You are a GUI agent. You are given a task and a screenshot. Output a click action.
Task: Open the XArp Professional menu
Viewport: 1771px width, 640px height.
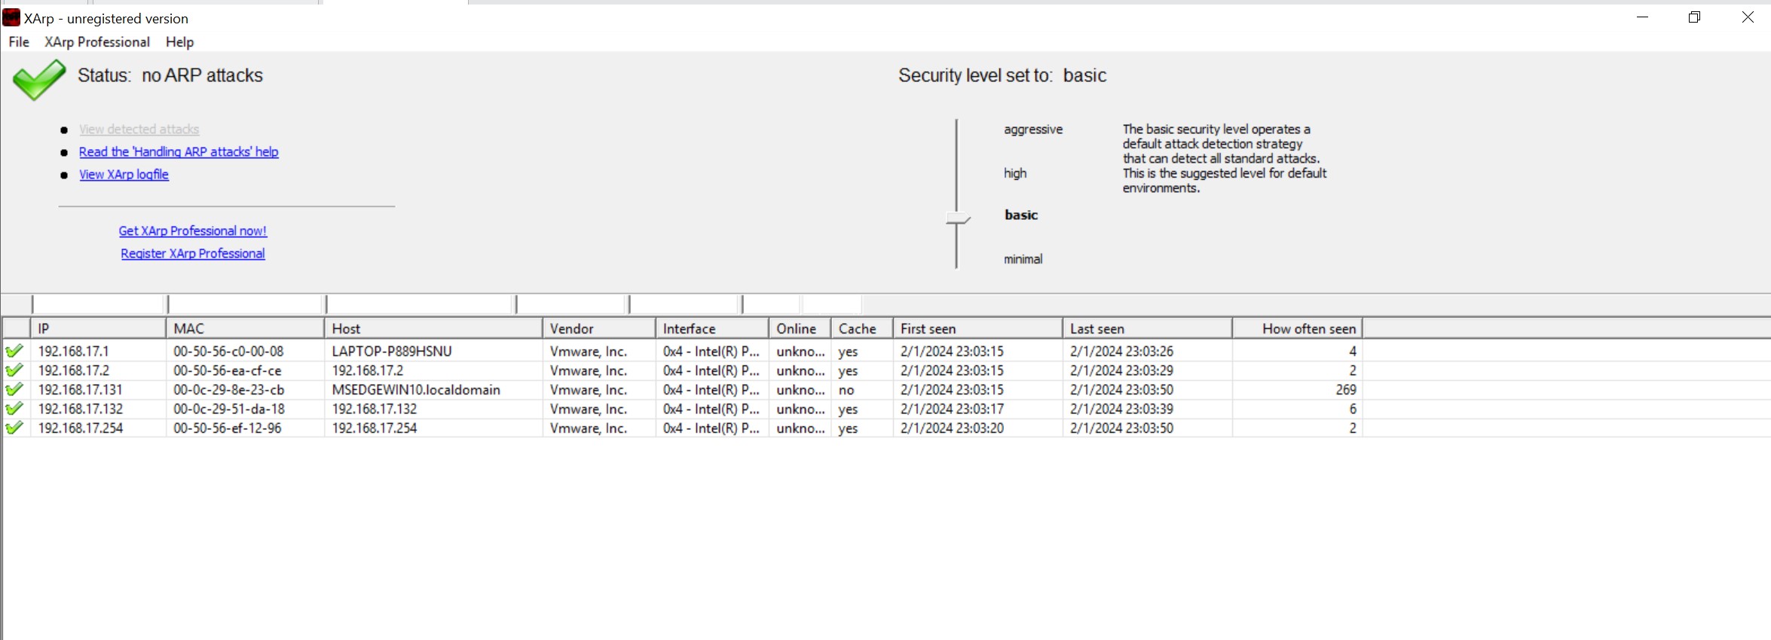click(97, 42)
